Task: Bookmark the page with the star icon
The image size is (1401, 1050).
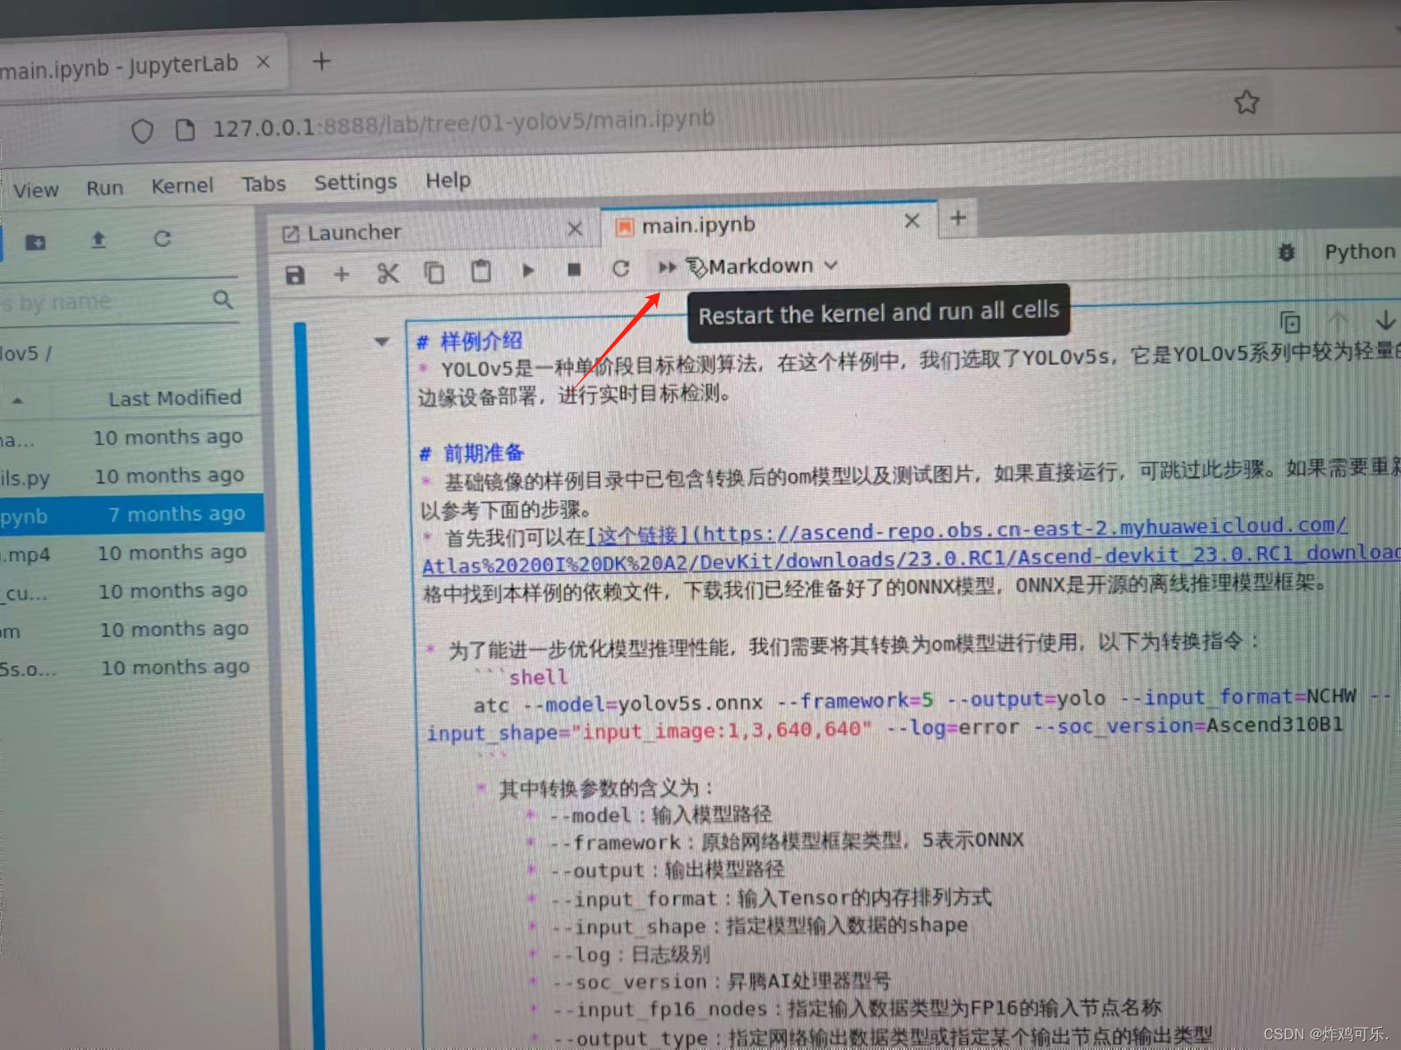Action: tap(1247, 103)
